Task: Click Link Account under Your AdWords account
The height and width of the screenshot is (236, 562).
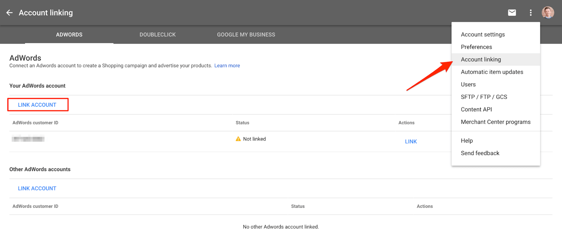Action: (37, 105)
